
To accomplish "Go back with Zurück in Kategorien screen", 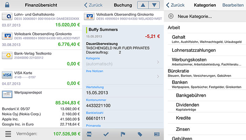I will [x=175, y=5].
